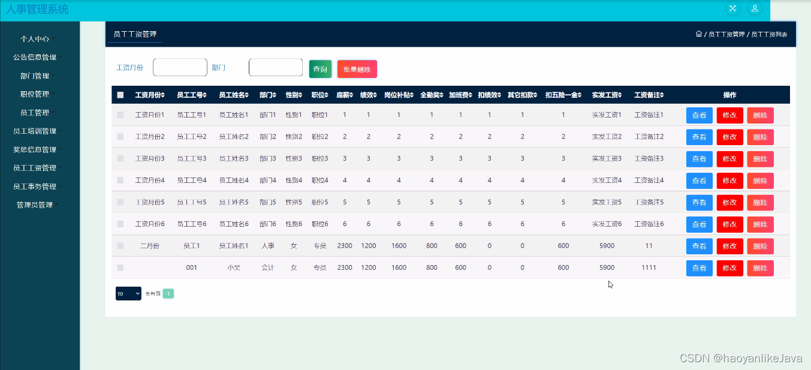Click 查看 for the 二月份 row
Viewport: 811px width, 370px height.
tap(699, 246)
